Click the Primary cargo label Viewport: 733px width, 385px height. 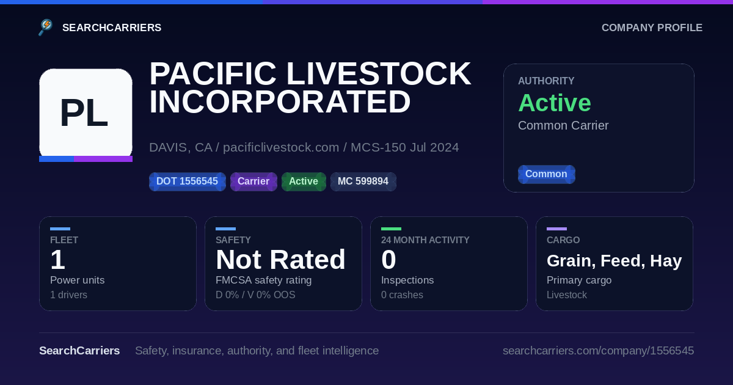[x=579, y=280]
